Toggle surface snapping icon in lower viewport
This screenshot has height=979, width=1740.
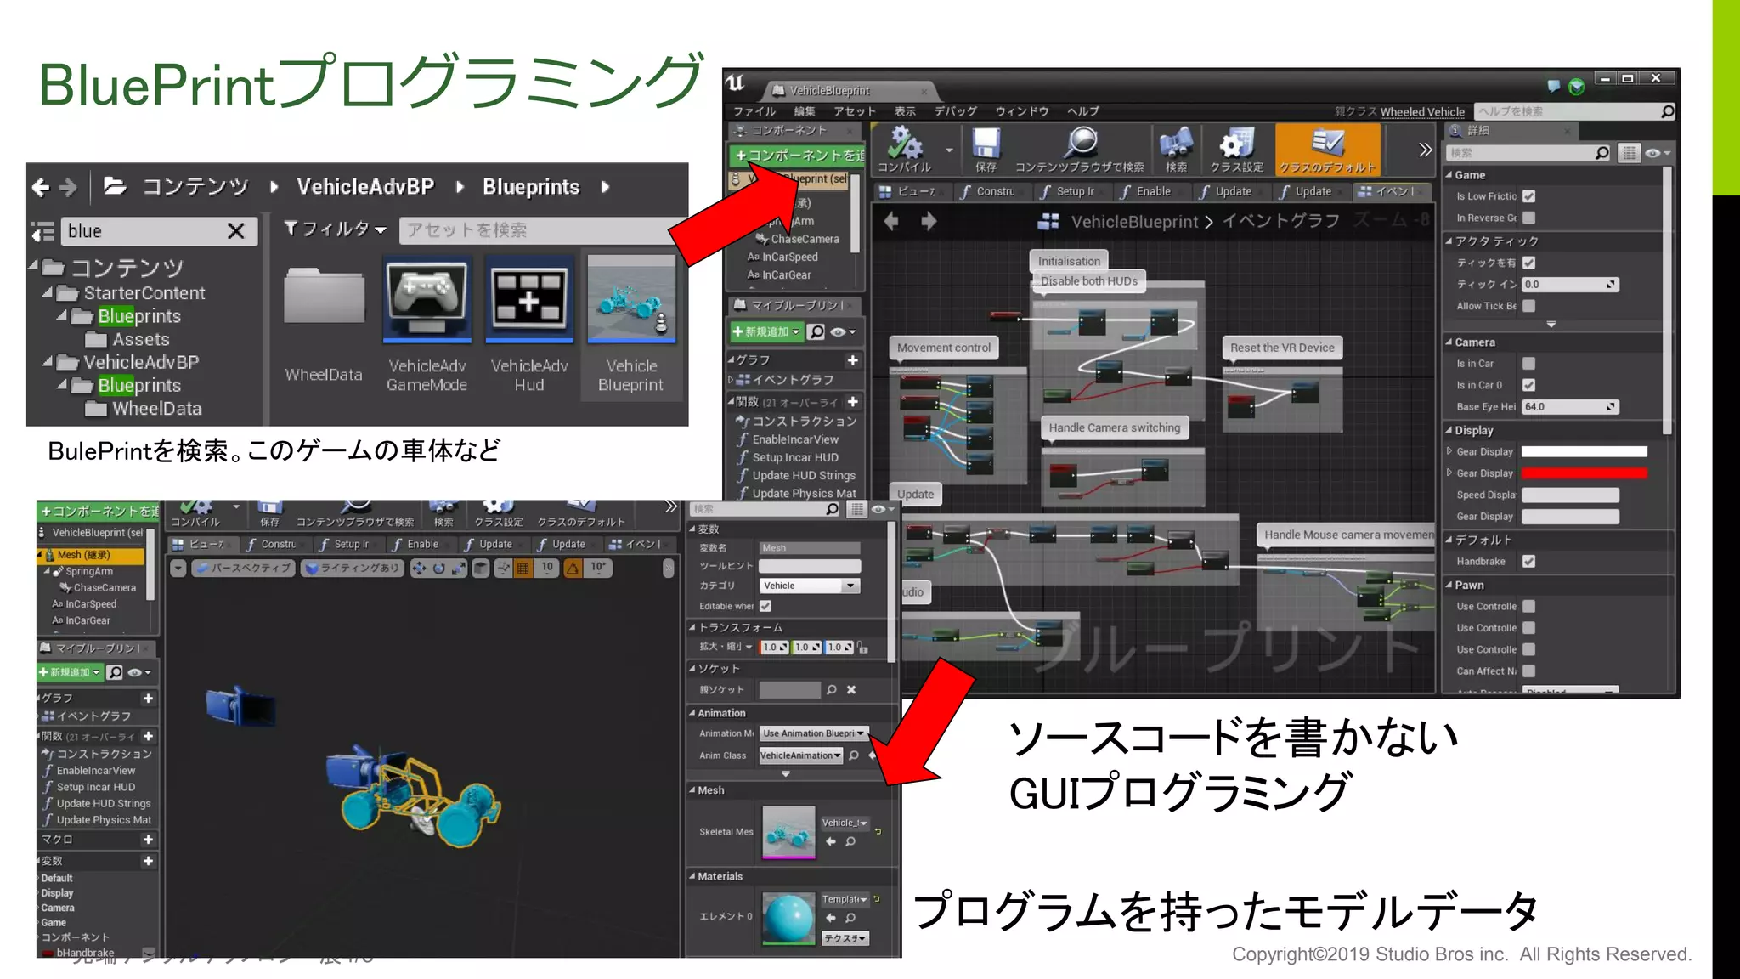[x=504, y=569]
